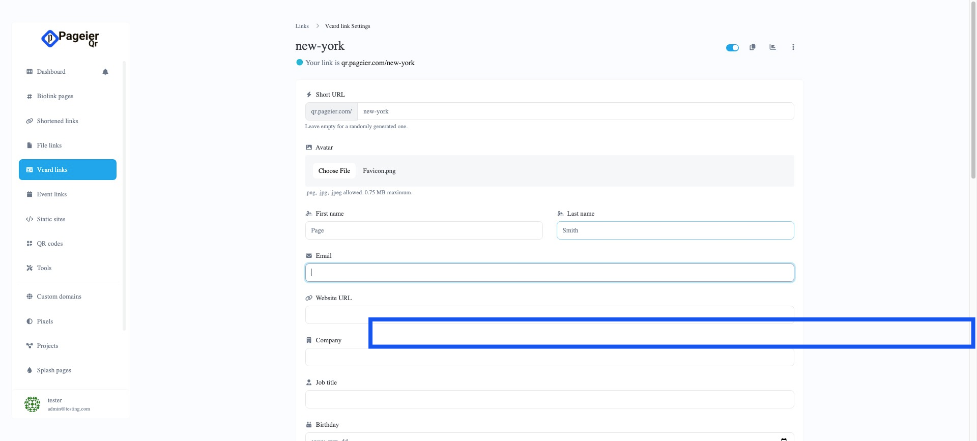Click the Choose File avatar button

coord(334,171)
